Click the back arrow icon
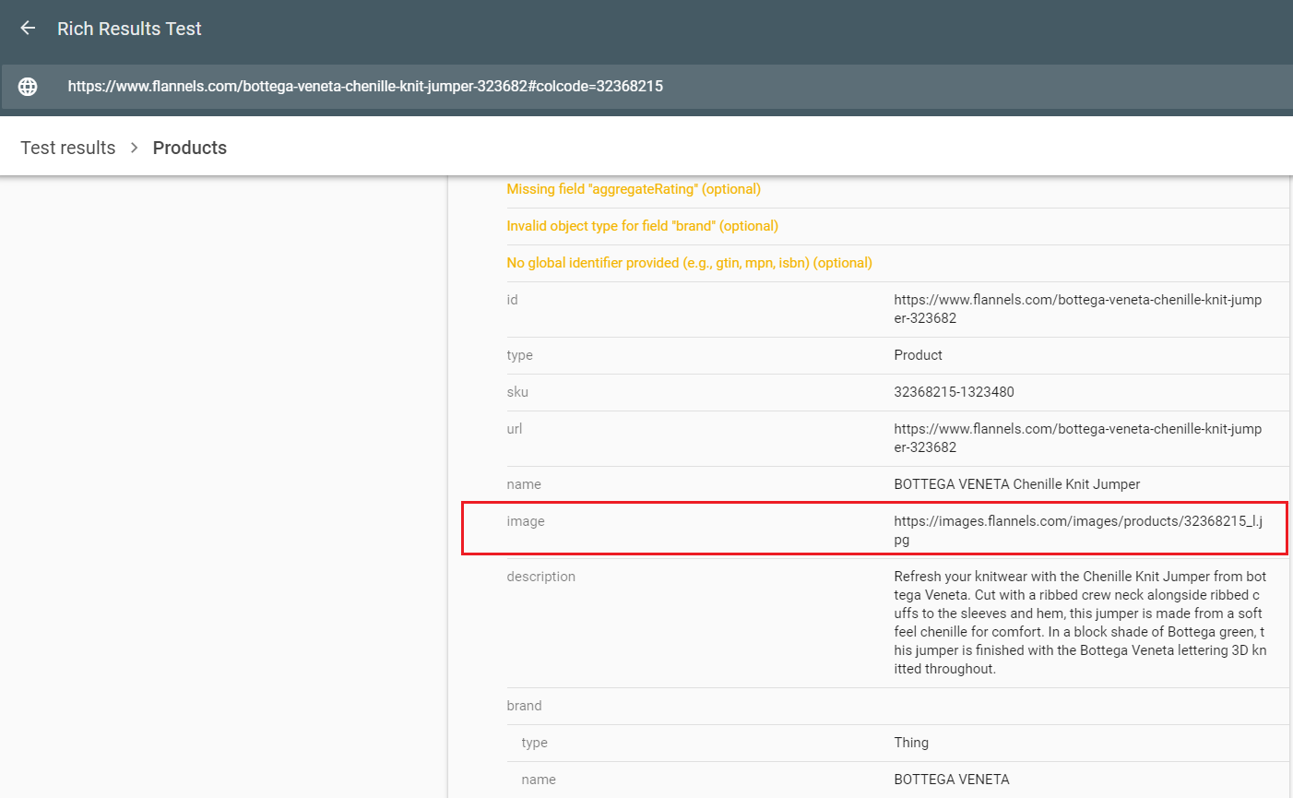Screen dimensions: 1293x798 [x=28, y=29]
